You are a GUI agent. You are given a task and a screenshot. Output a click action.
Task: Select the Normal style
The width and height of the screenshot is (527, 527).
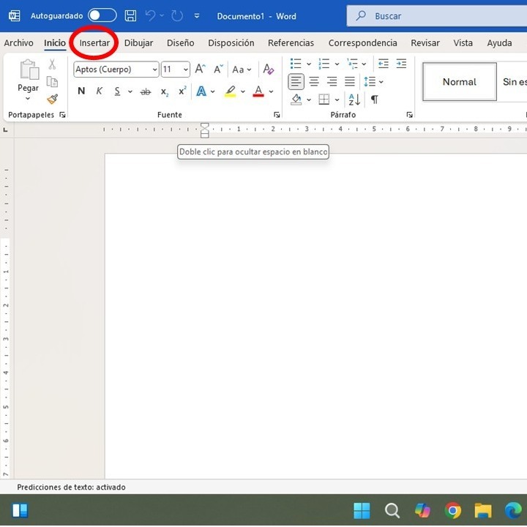pos(460,82)
